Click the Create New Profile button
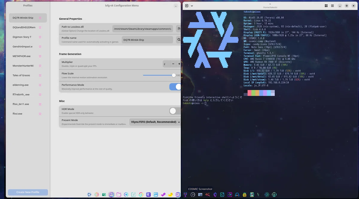This screenshot has height=199, width=359. [x=28, y=192]
